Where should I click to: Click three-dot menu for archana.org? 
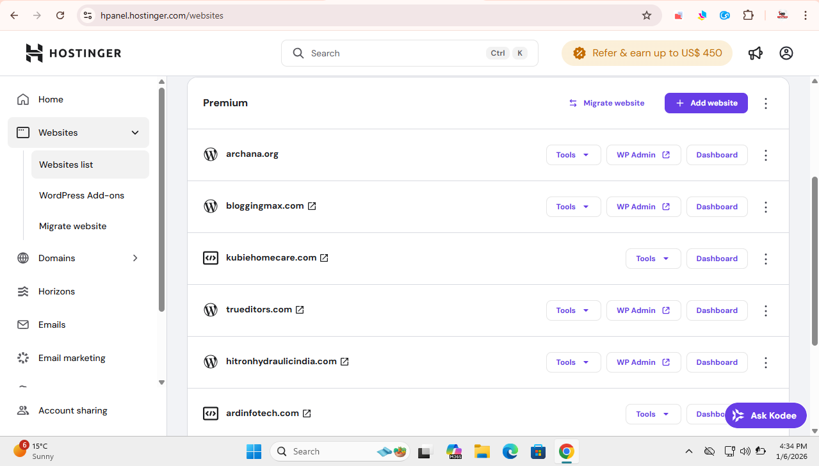pos(766,155)
